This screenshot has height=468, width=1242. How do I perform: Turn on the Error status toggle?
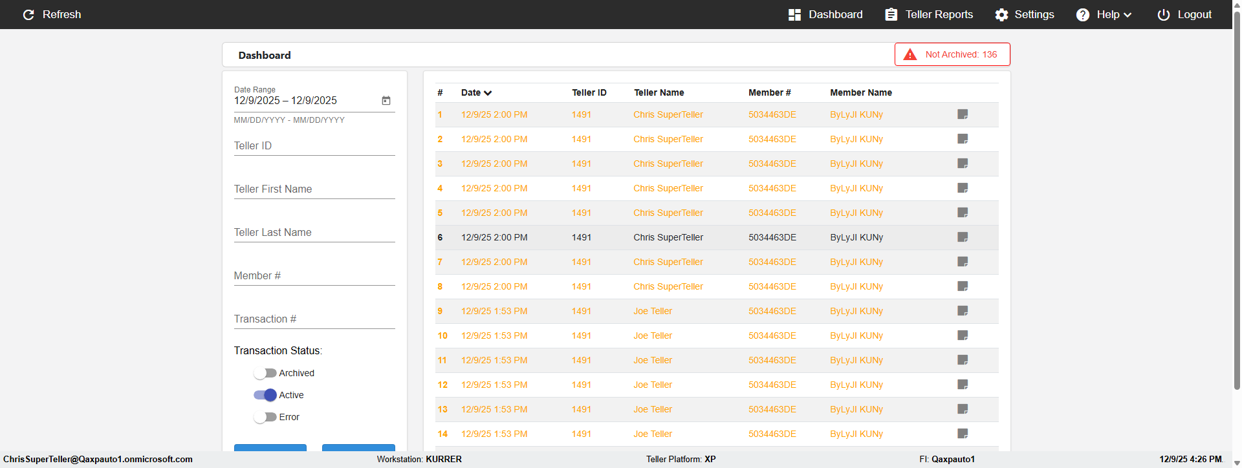coord(265,417)
